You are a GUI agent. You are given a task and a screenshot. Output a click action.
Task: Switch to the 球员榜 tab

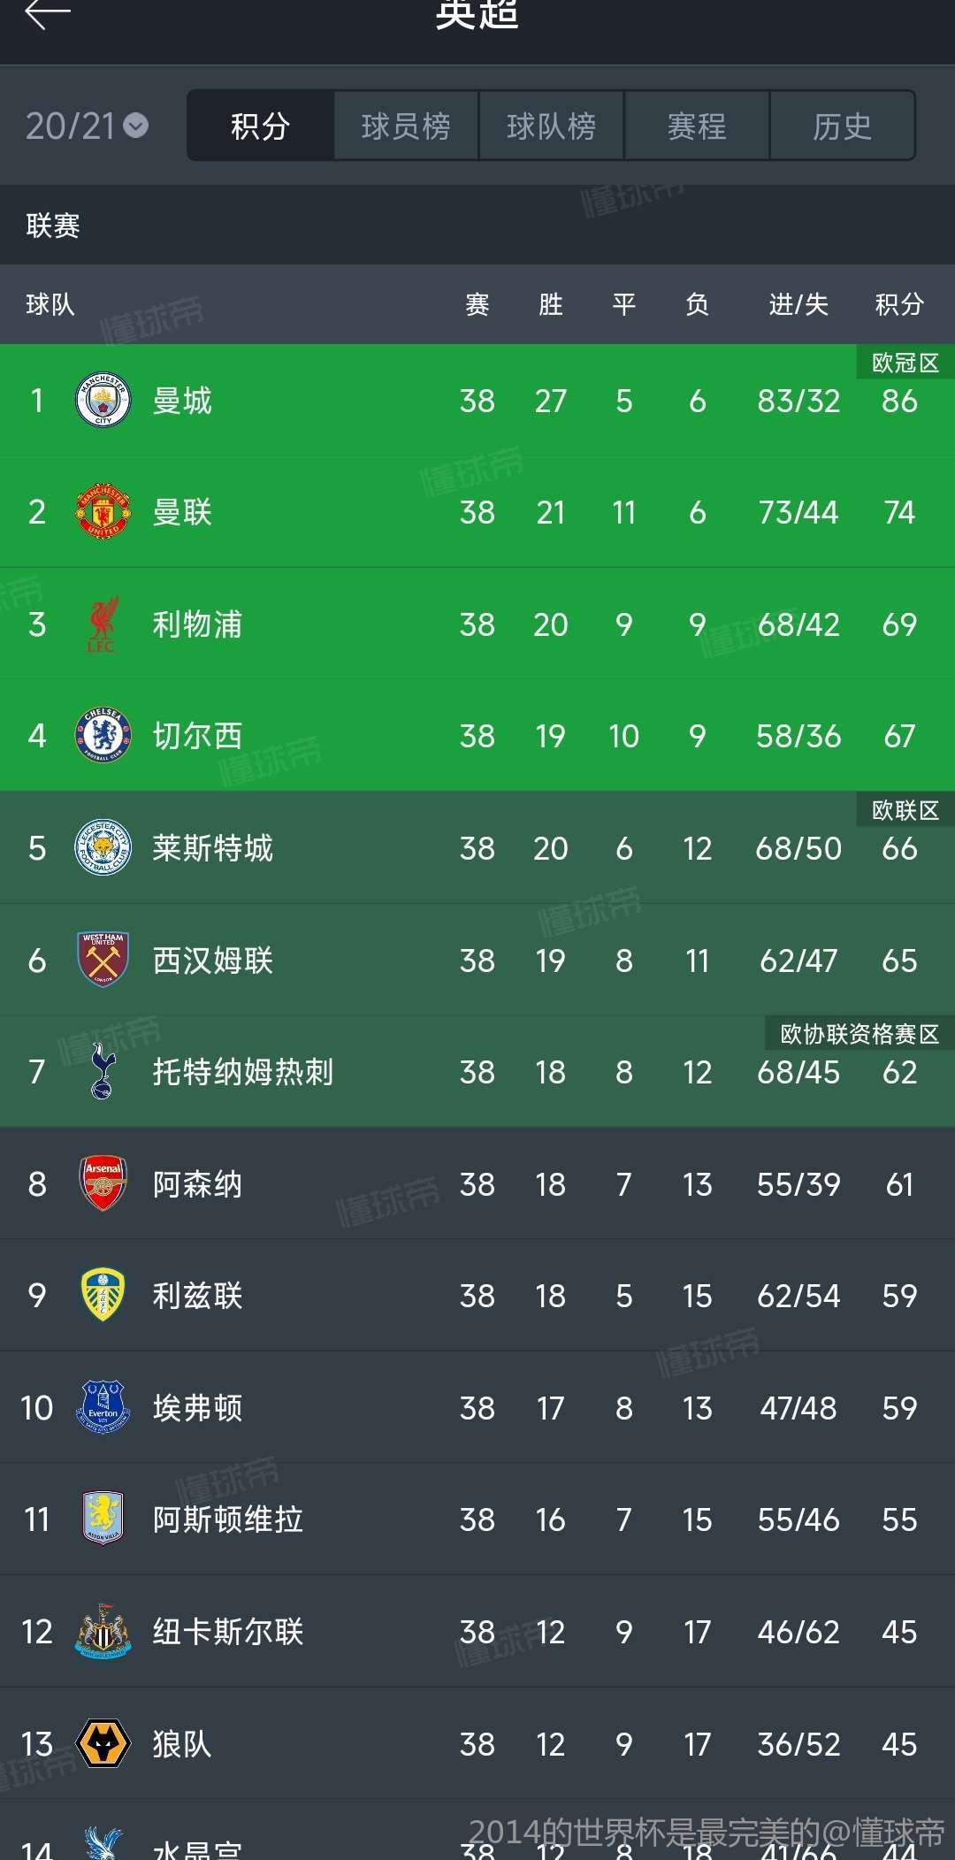pos(406,126)
